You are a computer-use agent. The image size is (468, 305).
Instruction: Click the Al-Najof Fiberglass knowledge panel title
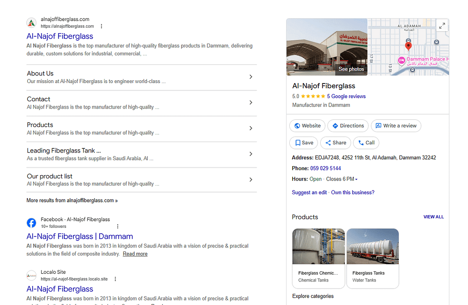[323, 86]
